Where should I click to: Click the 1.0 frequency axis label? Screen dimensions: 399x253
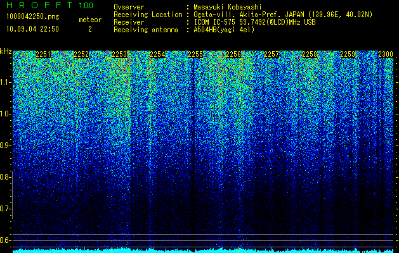[x=4, y=114]
